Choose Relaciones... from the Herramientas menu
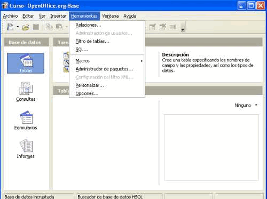 [107, 25]
